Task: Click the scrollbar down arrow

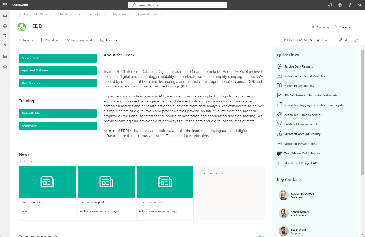Action: click(363, 235)
